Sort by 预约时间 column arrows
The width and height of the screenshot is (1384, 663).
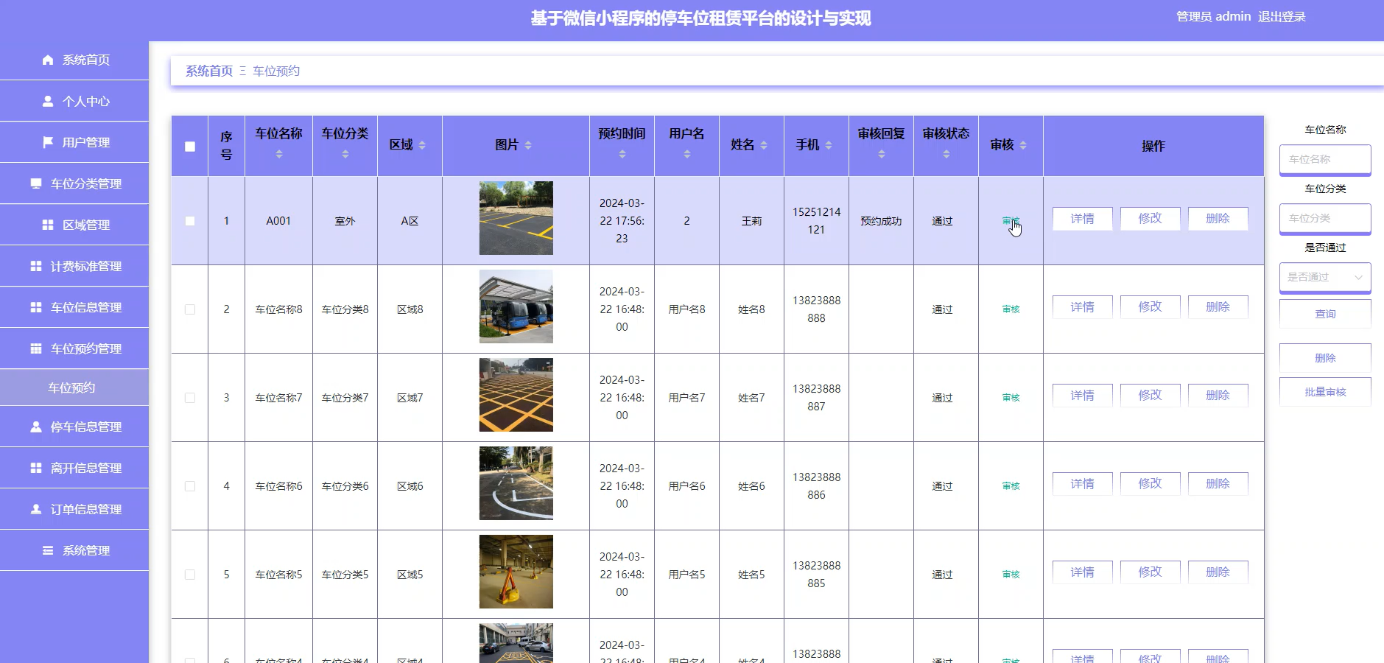pyautogui.click(x=622, y=154)
